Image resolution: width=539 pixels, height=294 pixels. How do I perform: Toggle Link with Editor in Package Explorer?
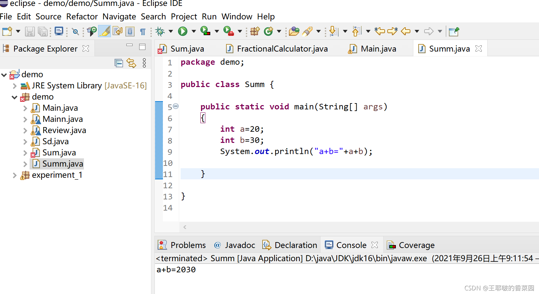pyautogui.click(x=131, y=63)
